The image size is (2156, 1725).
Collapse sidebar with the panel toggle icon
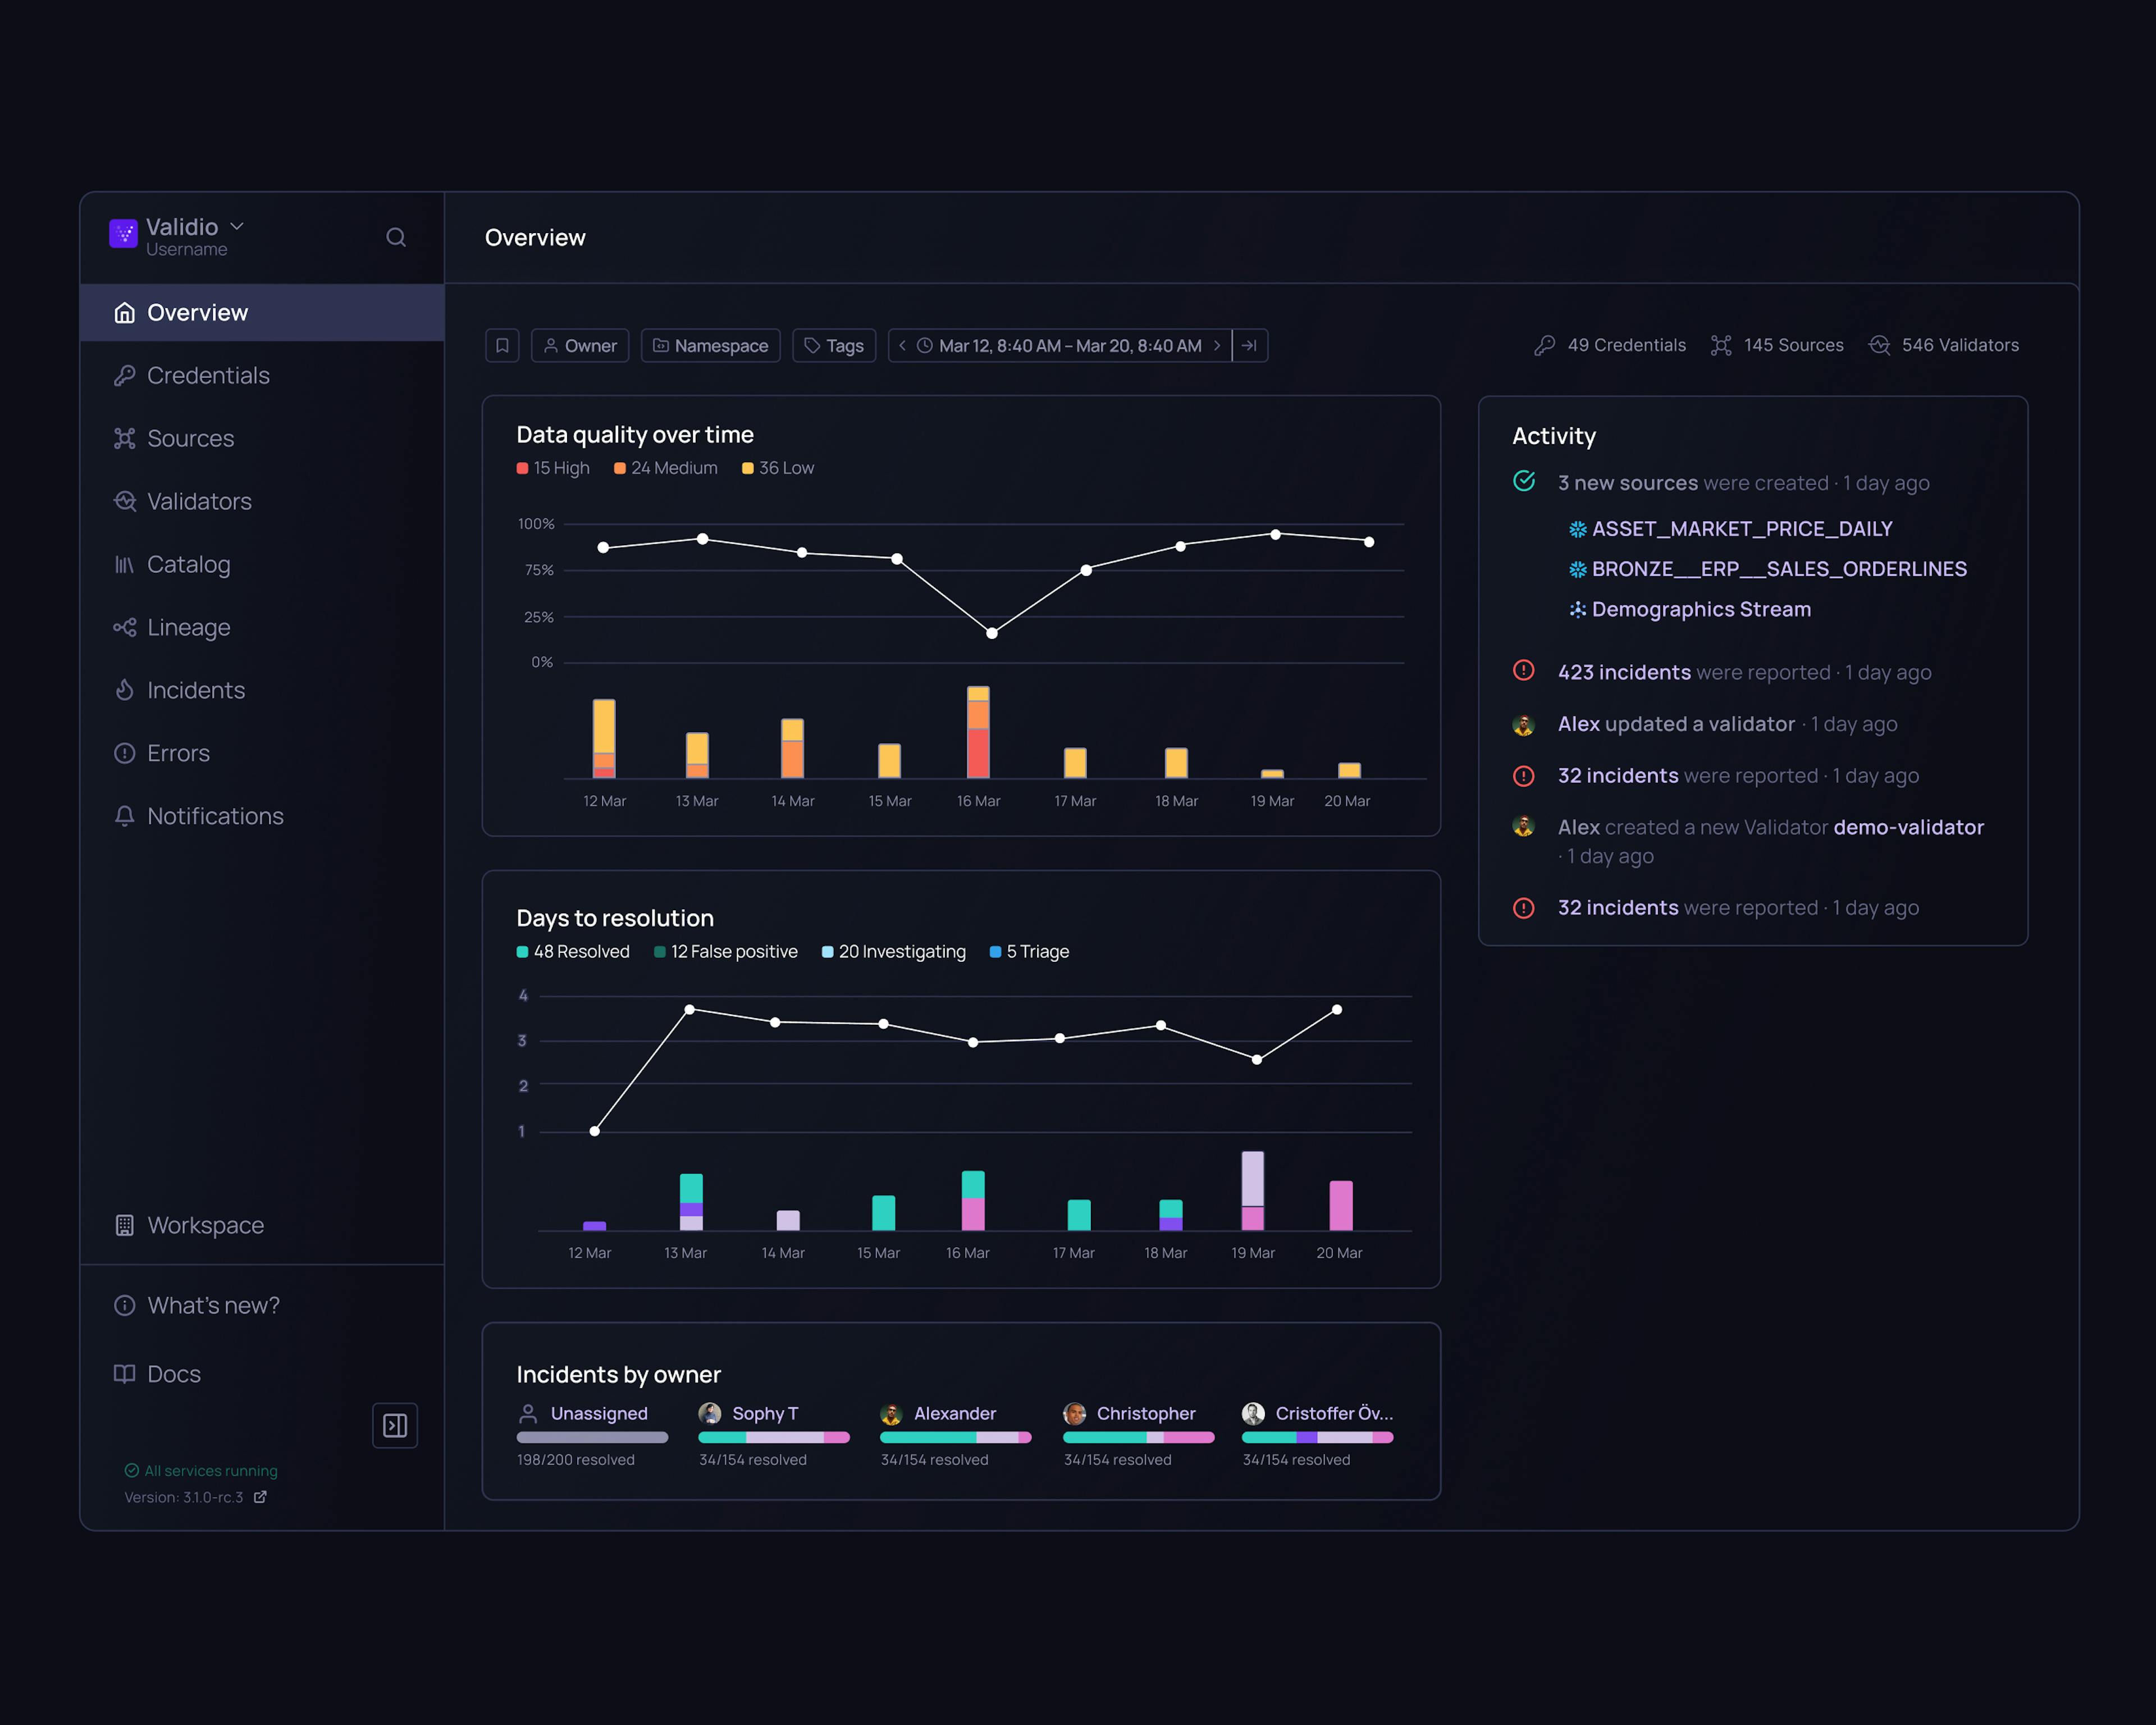[395, 1425]
